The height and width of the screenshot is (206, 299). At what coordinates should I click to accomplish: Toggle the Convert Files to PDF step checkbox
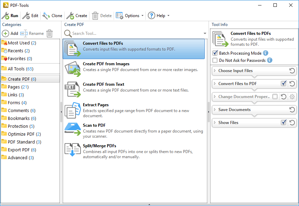284,83
